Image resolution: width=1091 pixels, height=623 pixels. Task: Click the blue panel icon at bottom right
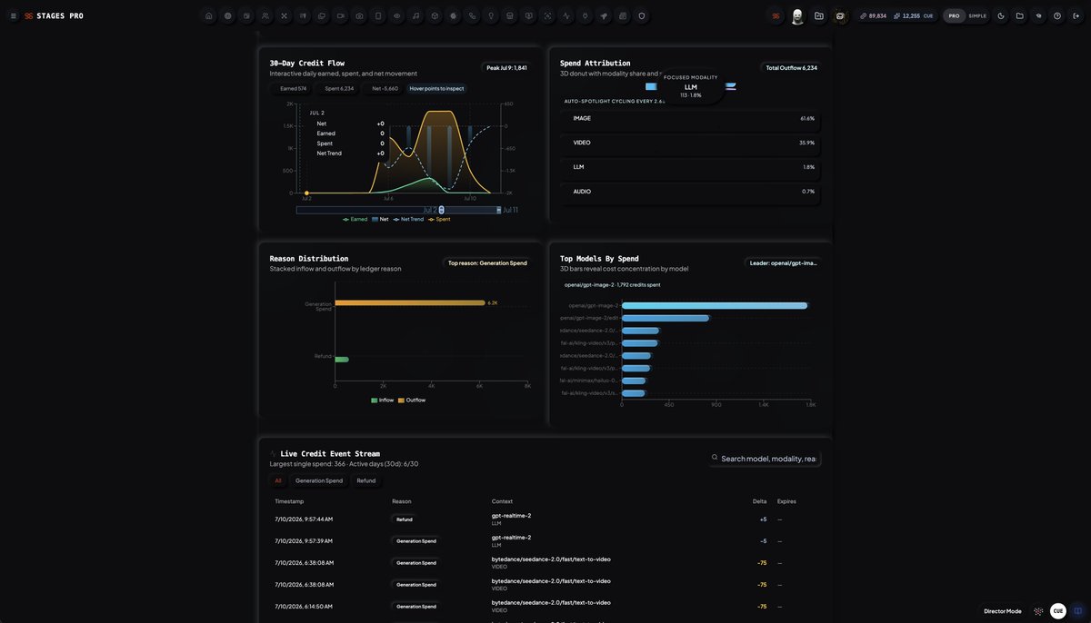[1078, 611]
